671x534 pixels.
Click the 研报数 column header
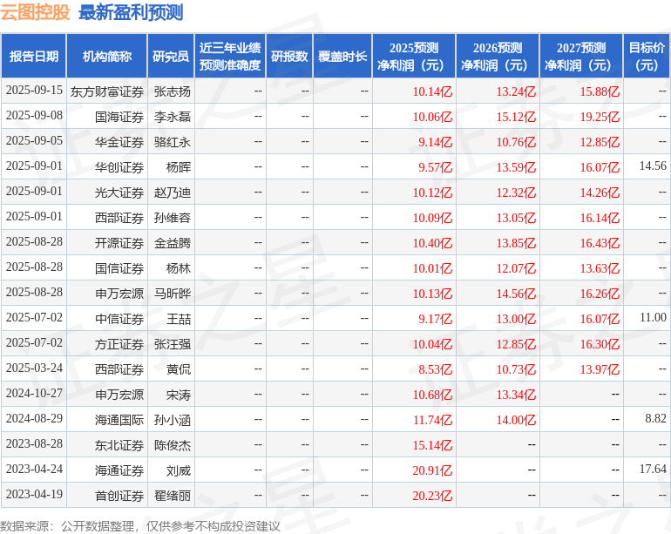click(289, 57)
